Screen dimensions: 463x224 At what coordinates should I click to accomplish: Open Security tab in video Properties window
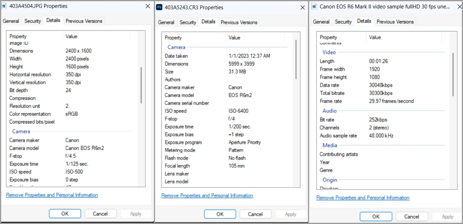343,21
